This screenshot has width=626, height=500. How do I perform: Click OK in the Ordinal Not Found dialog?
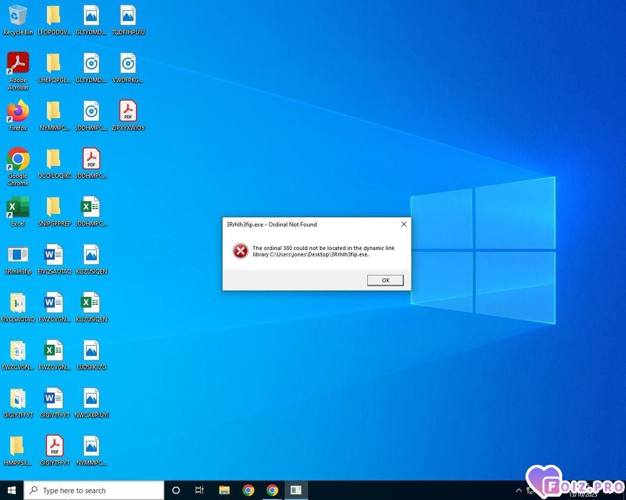(x=385, y=280)
